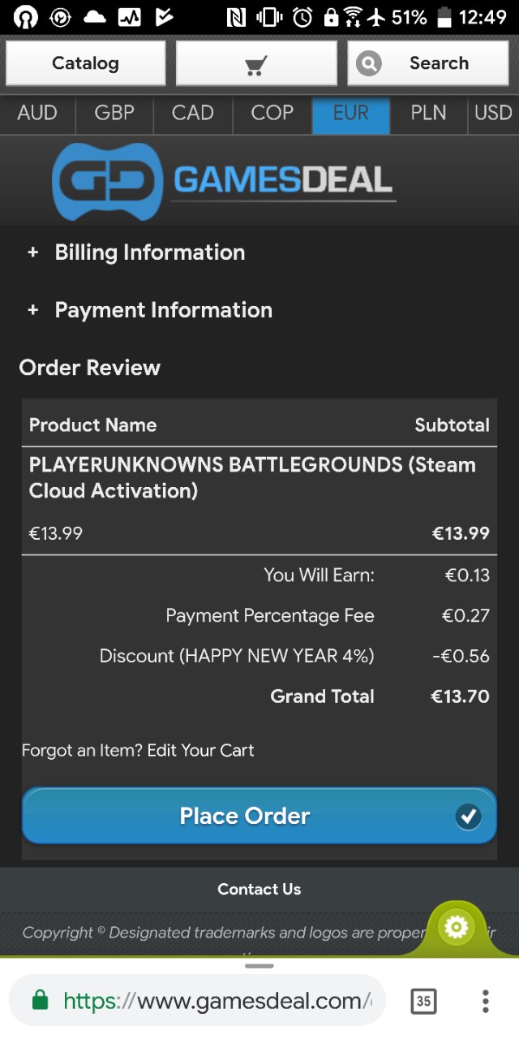Tap the checkmark circle on Place Order

tap(468, 817)
